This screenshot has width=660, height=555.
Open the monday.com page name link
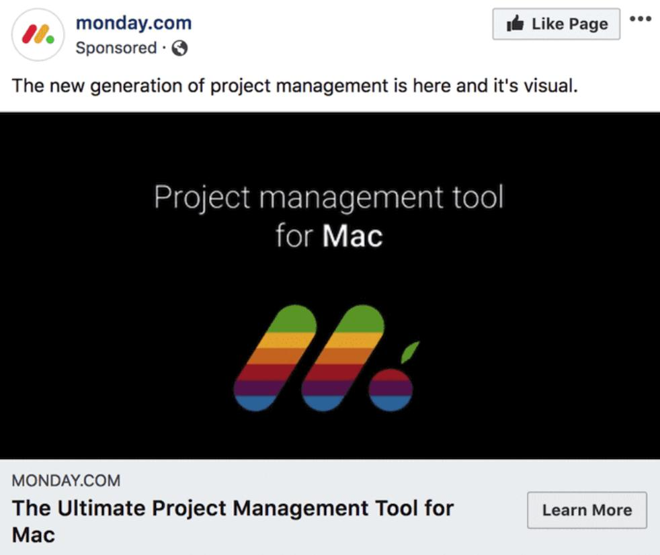pos(134,23)
